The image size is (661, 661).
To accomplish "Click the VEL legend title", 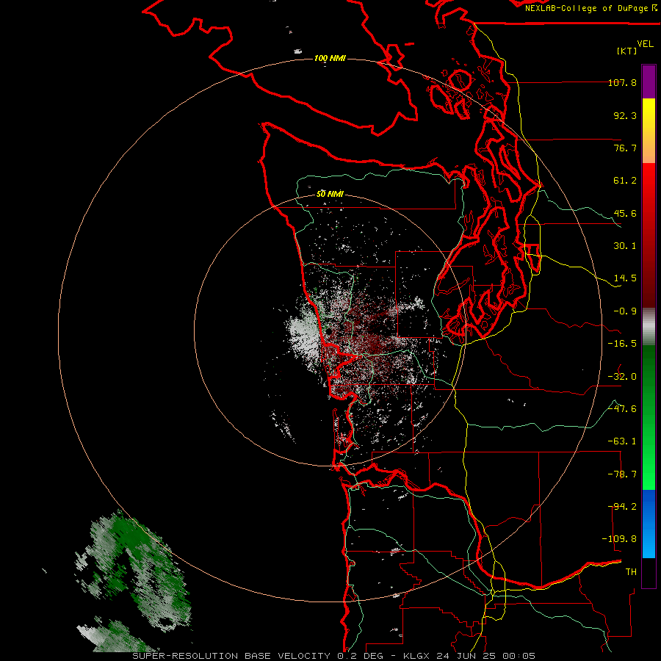I will tap(645, 43).
